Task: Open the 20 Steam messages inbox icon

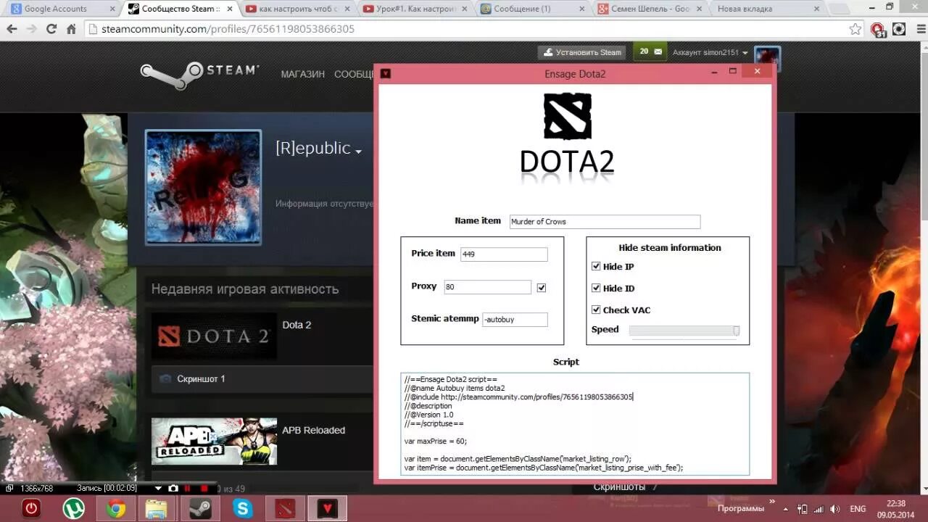Action: [x=650, y=52]
